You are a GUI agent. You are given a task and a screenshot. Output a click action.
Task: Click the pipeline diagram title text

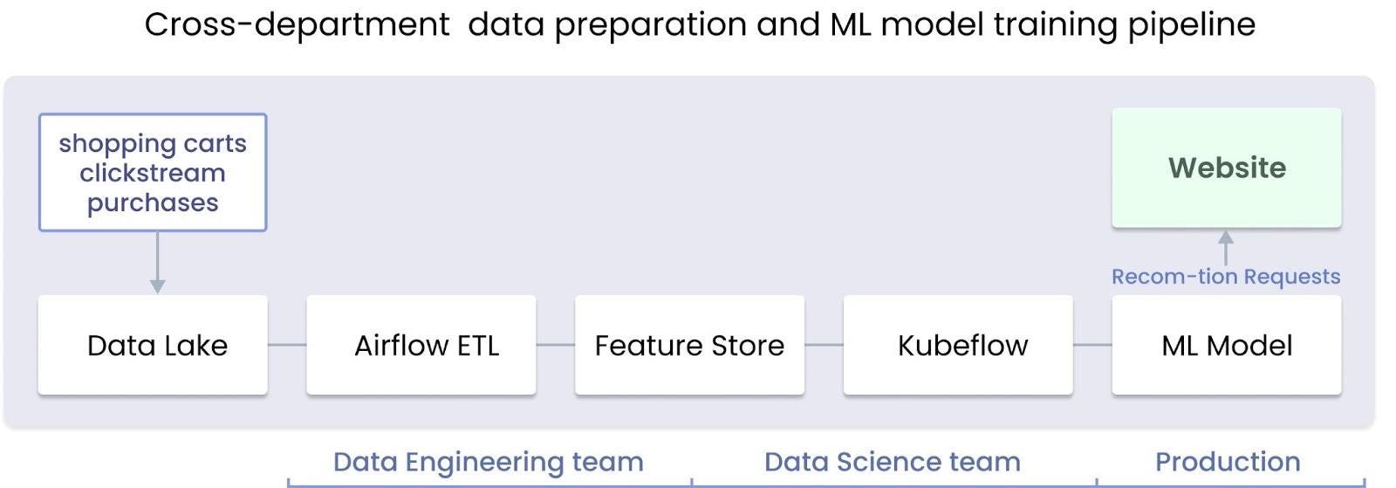coord(700,24)
